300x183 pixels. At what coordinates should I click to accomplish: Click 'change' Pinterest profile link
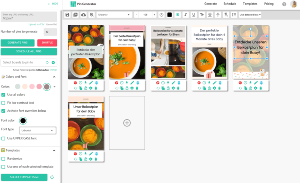(x=53, y=70)
